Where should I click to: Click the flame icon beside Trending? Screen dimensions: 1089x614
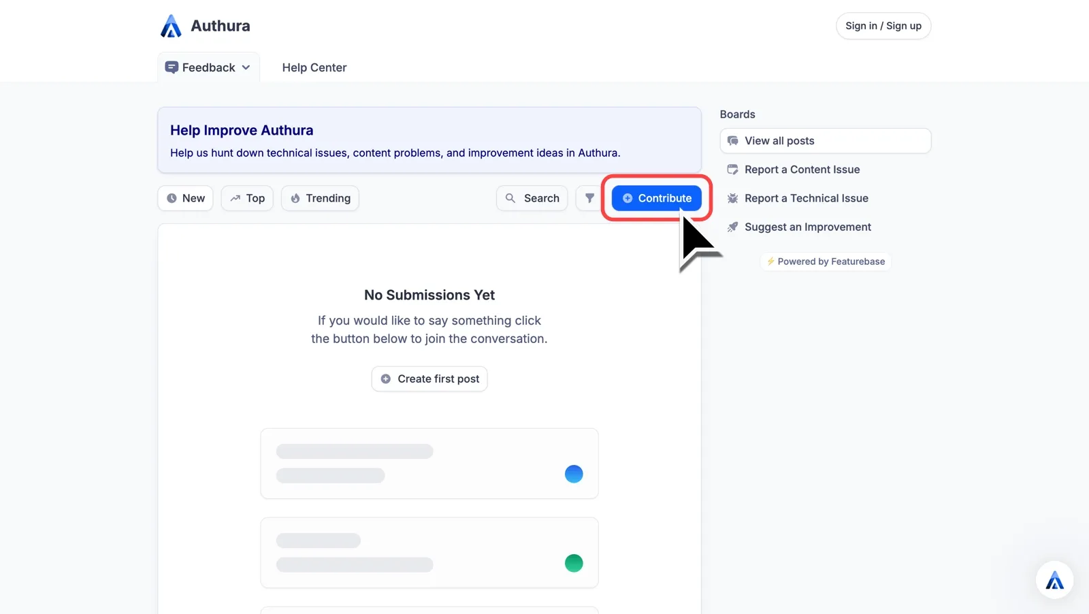click(x=295, y=198)
